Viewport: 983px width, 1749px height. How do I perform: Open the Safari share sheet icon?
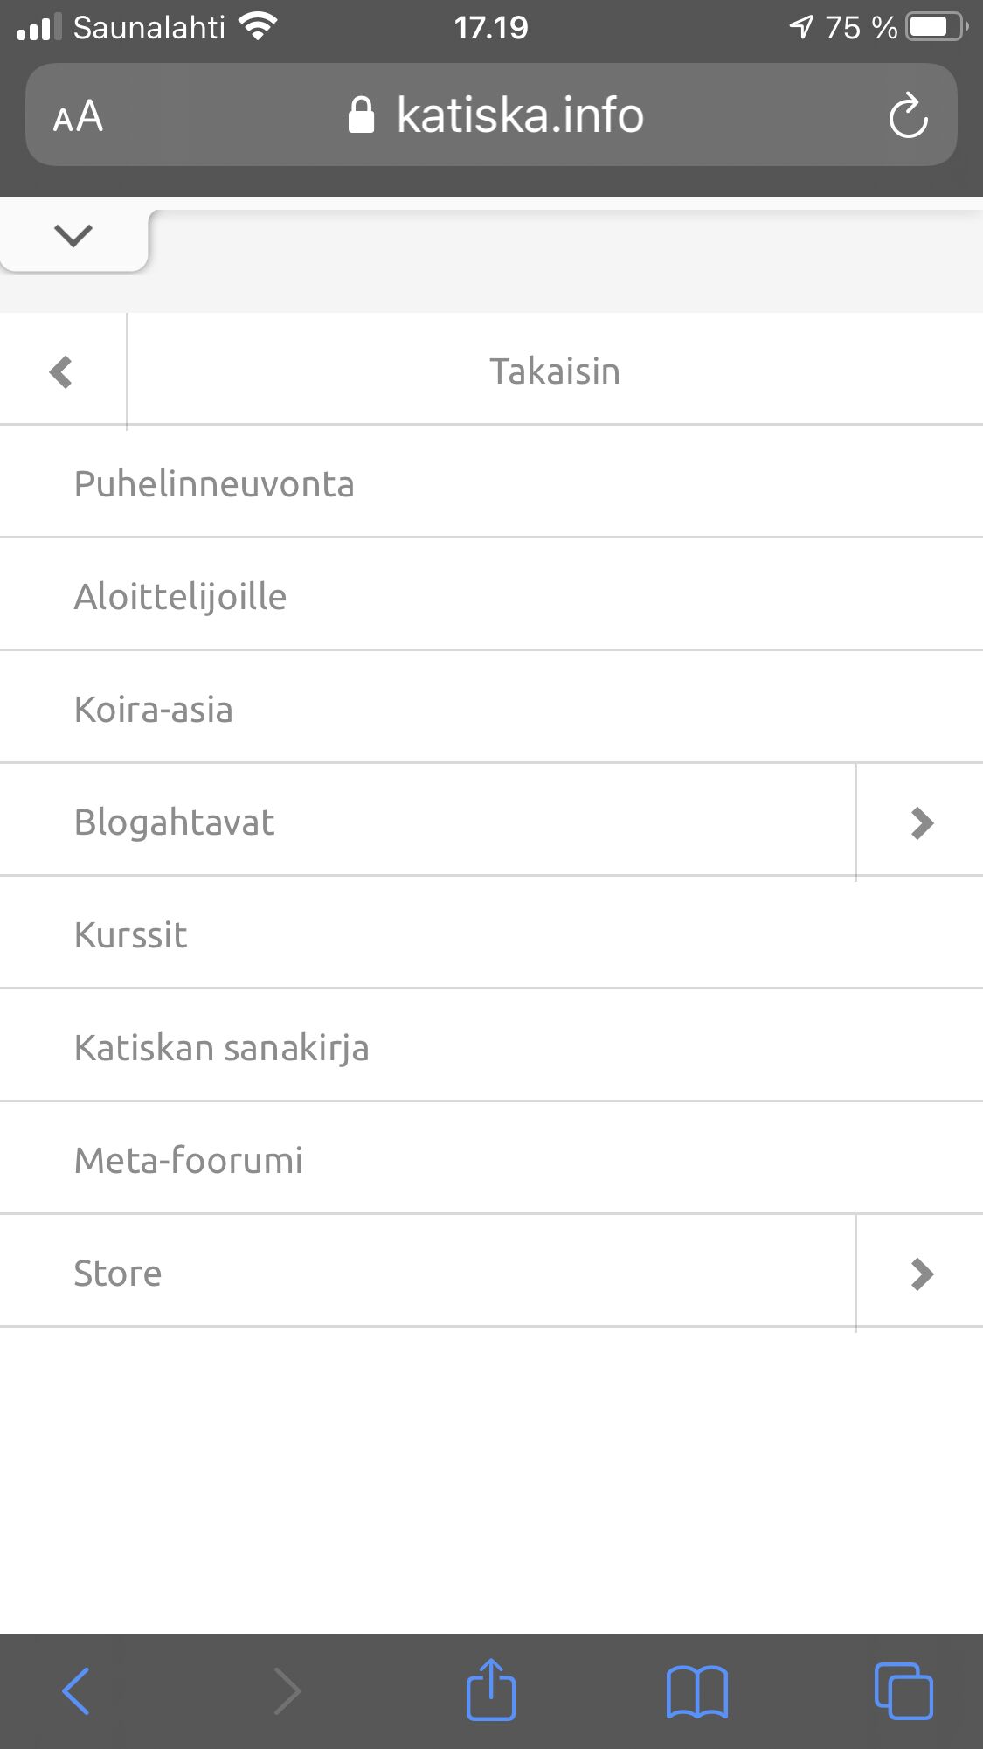coord(491,1690)
